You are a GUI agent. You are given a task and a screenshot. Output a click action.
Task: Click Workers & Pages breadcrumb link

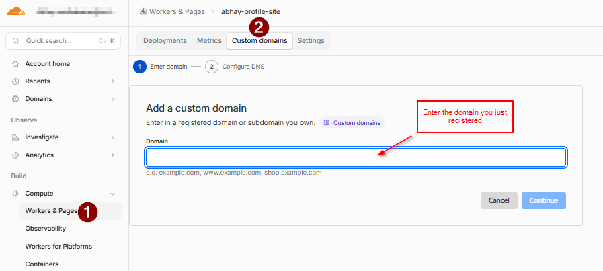click(x=177, y=11)
